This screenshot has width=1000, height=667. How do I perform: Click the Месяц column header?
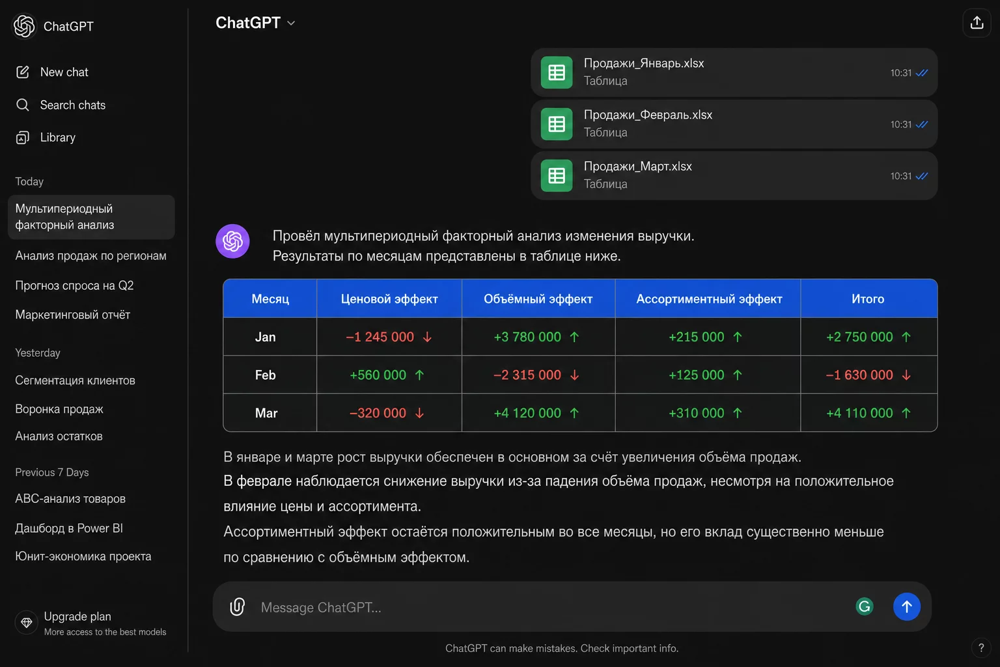pyautogui.click(x=270, y=299)
